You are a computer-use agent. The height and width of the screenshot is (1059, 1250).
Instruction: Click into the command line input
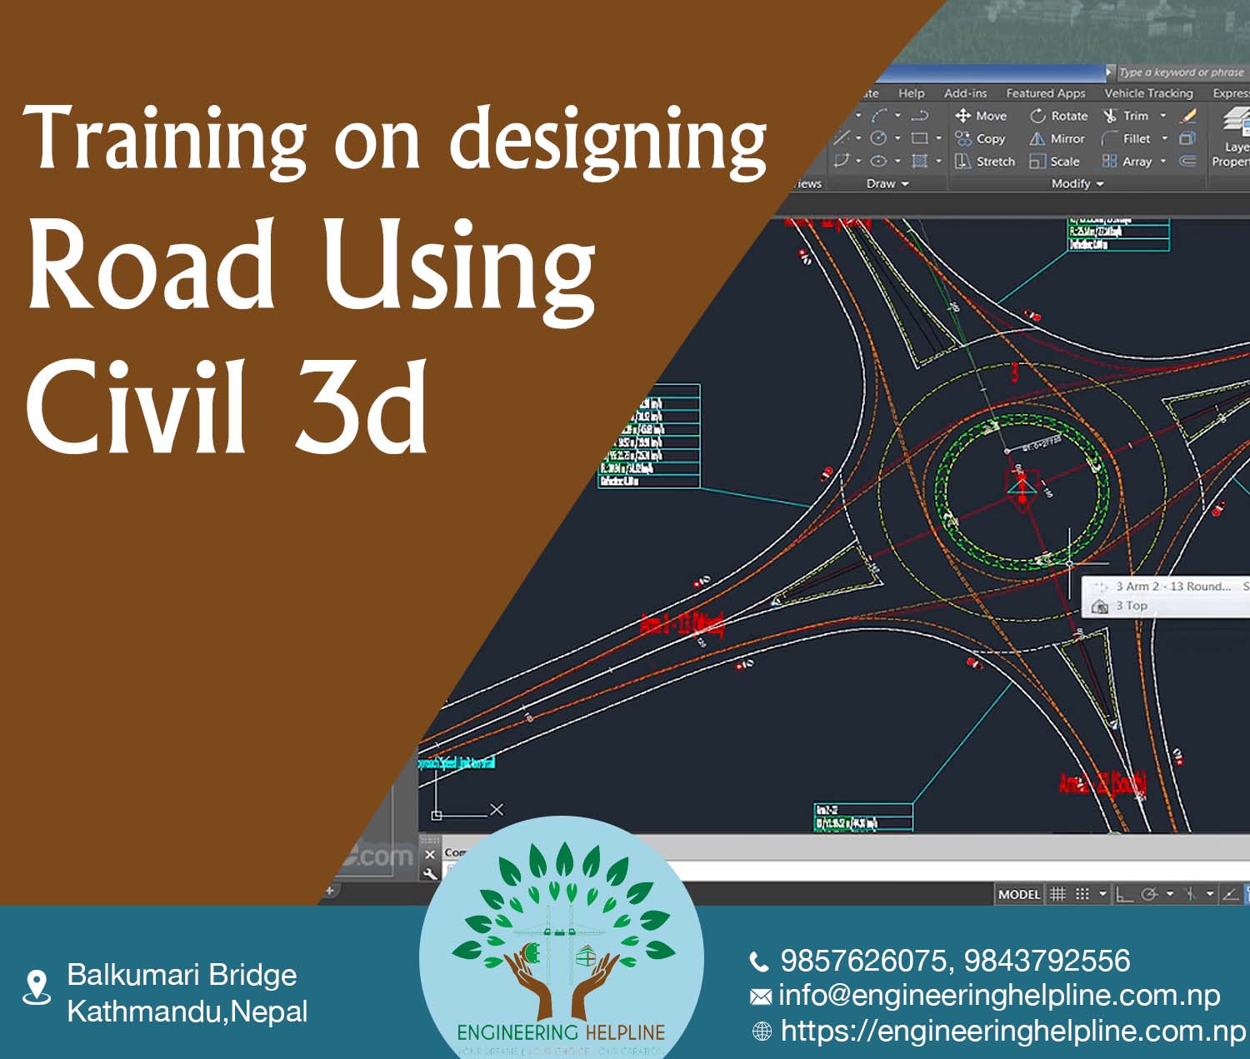point(842,871)
